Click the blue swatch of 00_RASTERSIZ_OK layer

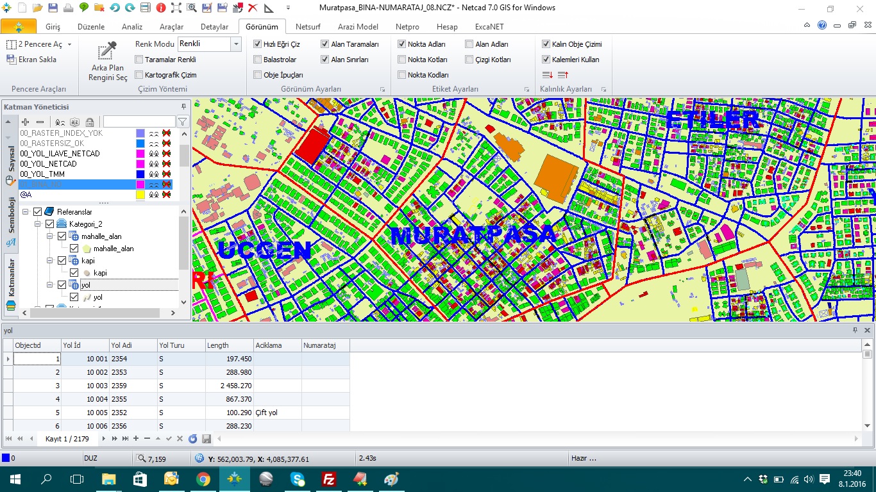[140, 143]
